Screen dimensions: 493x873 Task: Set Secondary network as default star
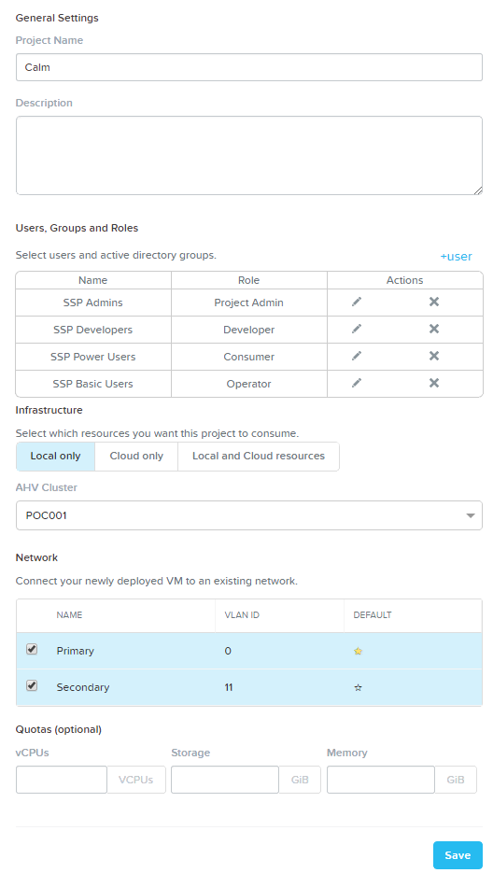tap(359, 687)
